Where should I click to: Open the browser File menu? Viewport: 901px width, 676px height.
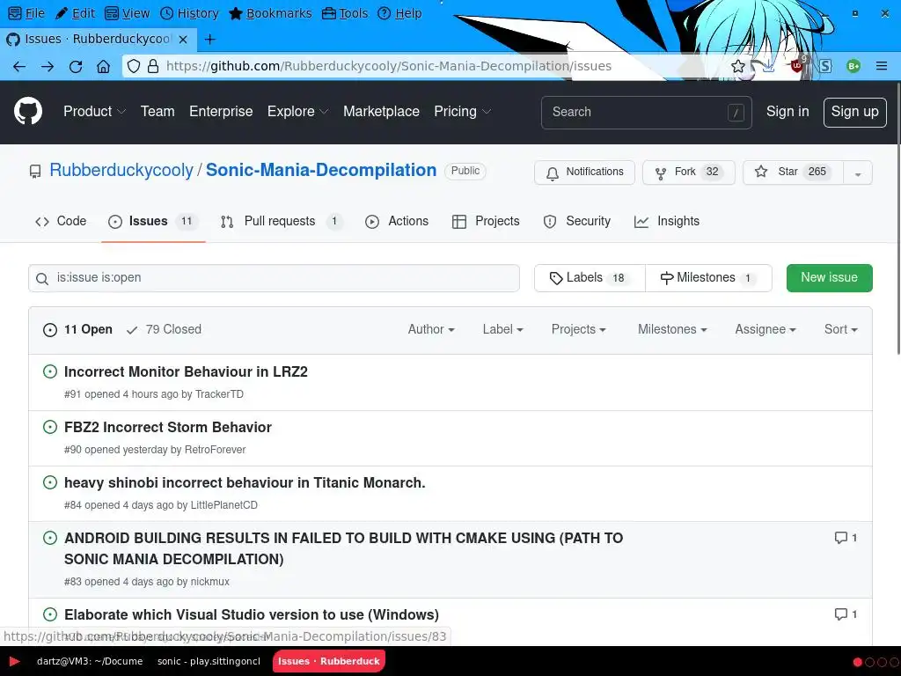27,13
